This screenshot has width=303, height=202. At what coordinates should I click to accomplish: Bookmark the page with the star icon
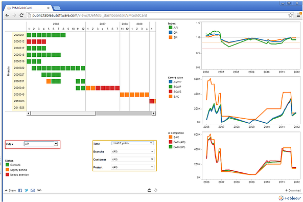tap(290, 15)
